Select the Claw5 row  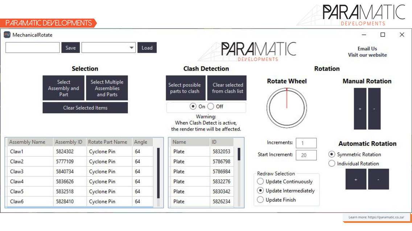[x=80, y=192]
